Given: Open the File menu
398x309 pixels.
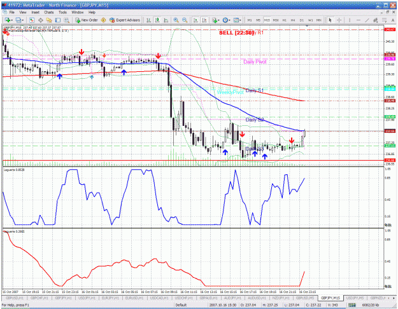Looking at the screenshot, I should point(12,12).
